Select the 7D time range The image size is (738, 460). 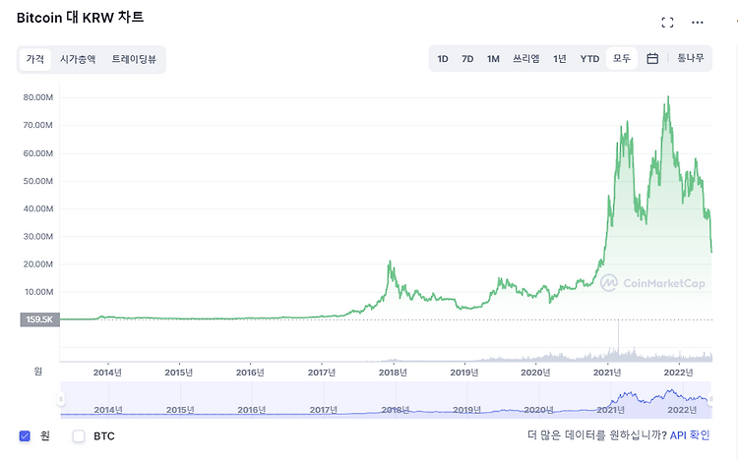(x=467, y=59)
